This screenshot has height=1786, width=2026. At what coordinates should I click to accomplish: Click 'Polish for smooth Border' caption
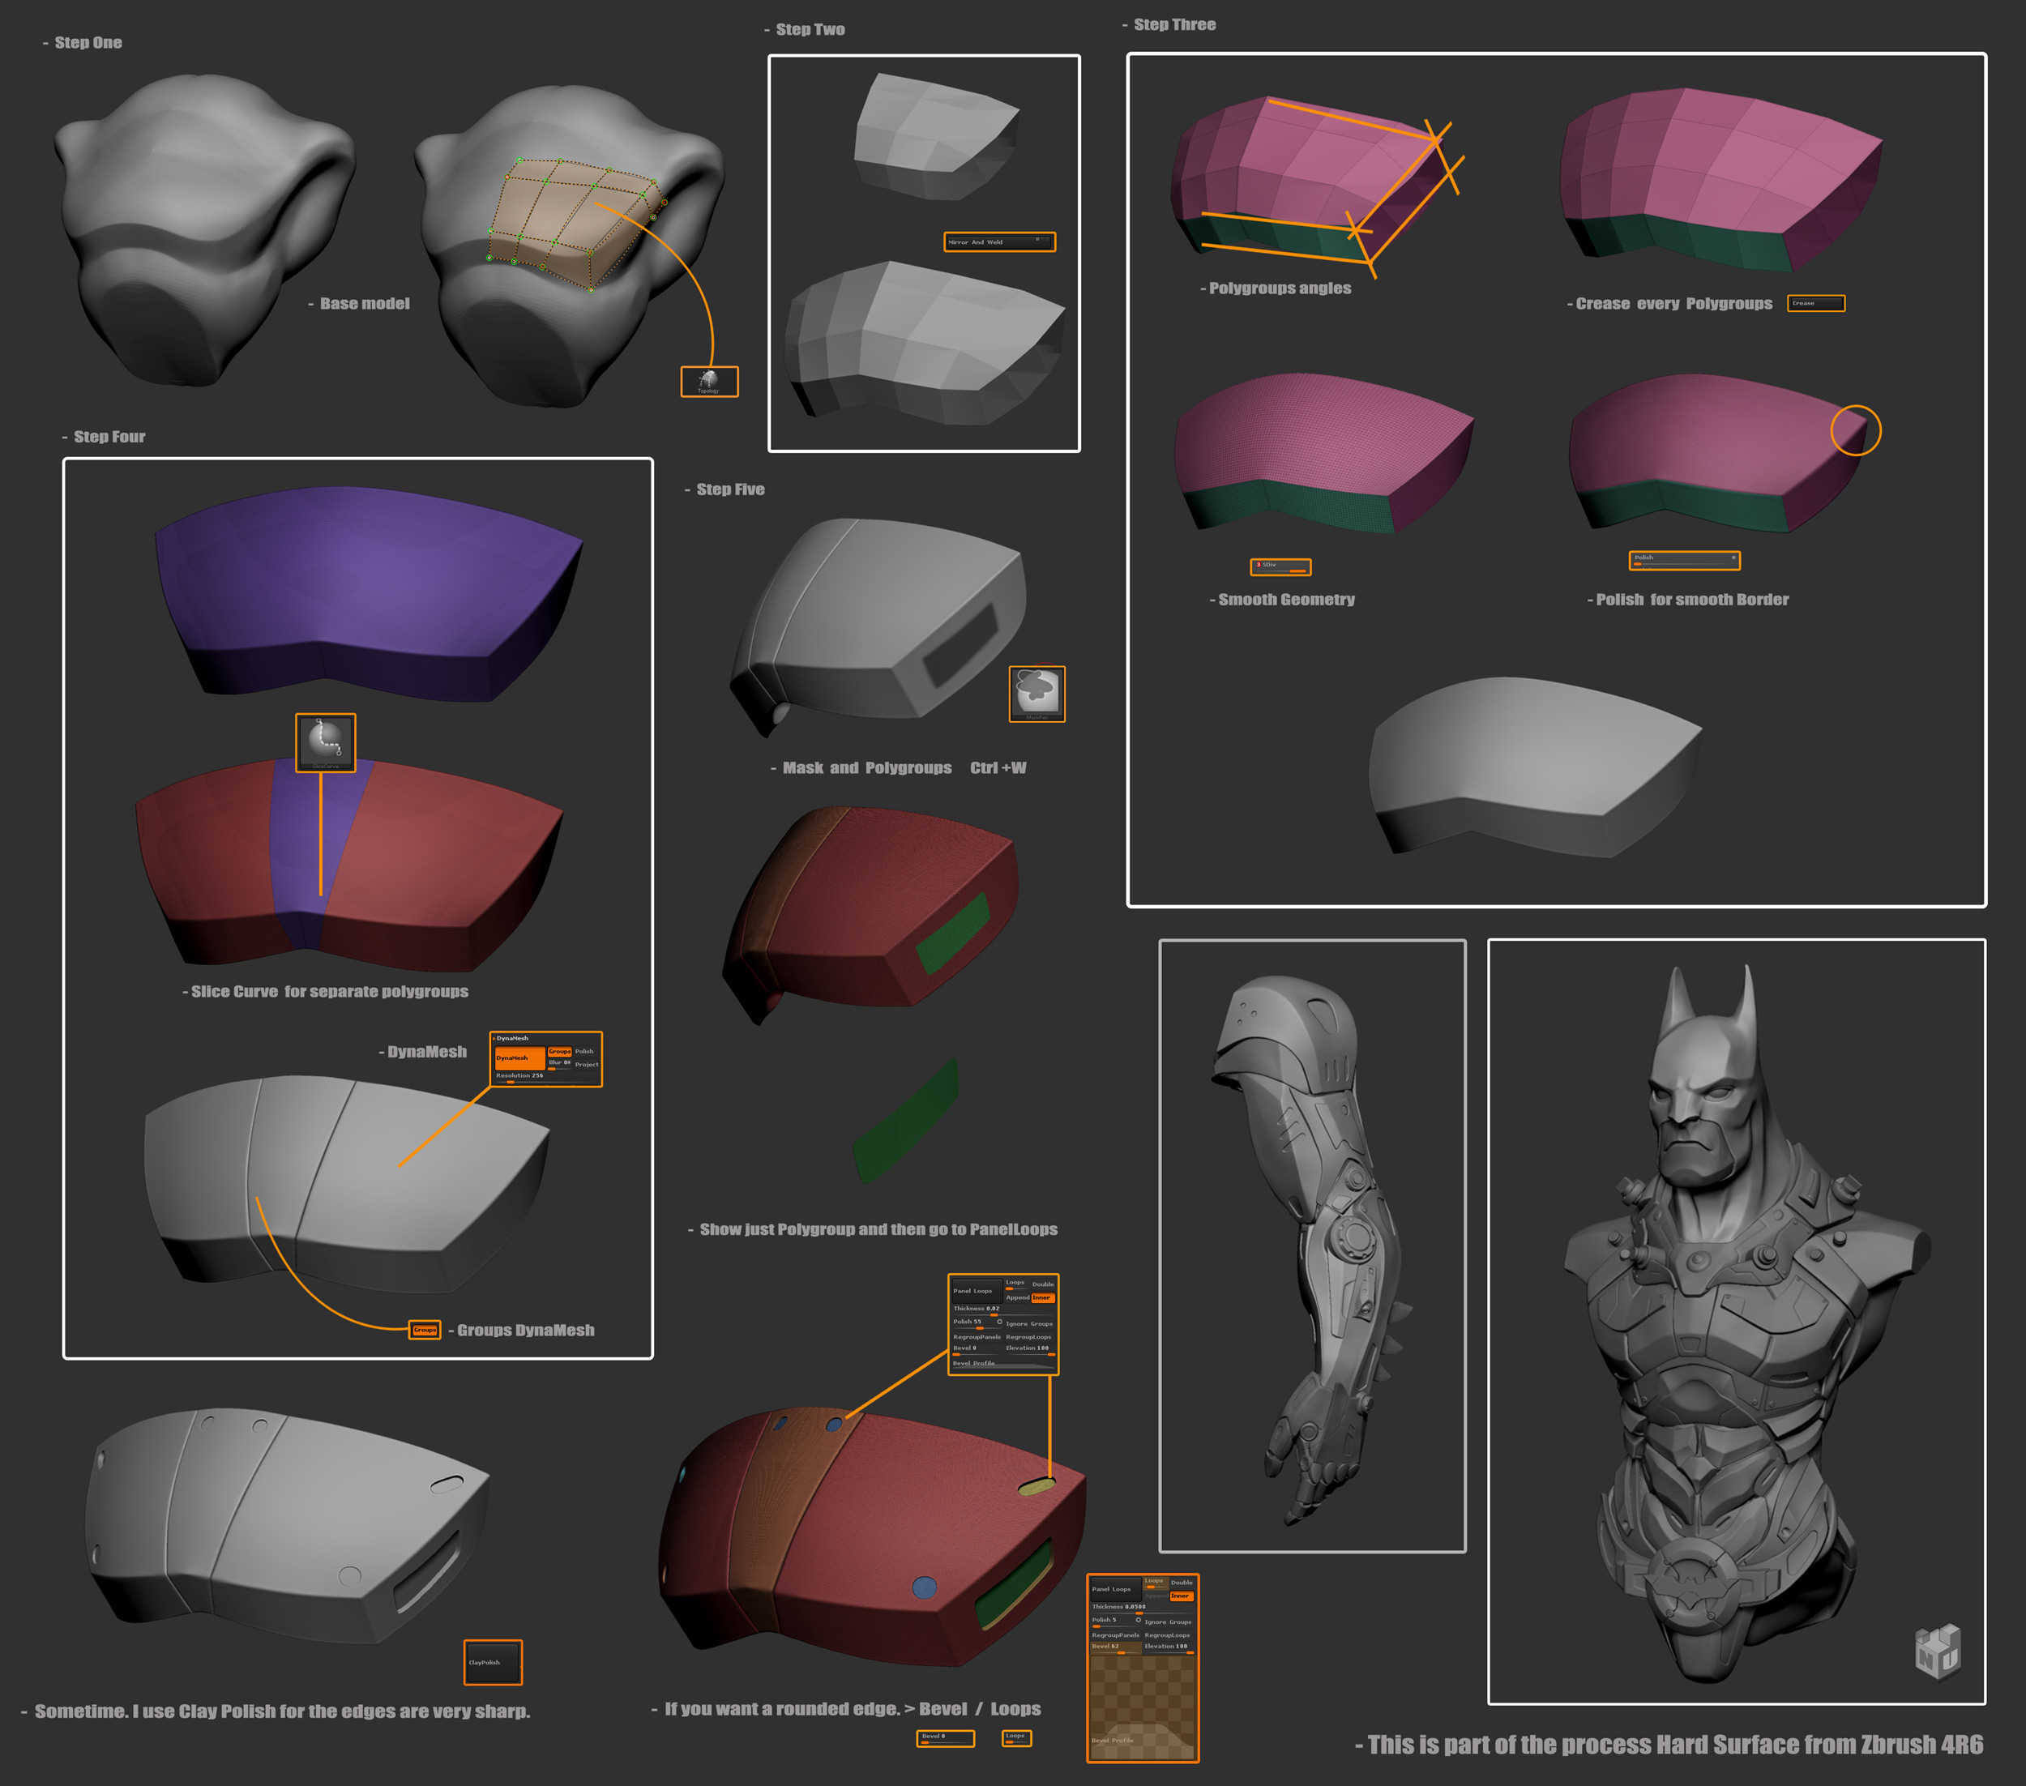[1692, 600]
